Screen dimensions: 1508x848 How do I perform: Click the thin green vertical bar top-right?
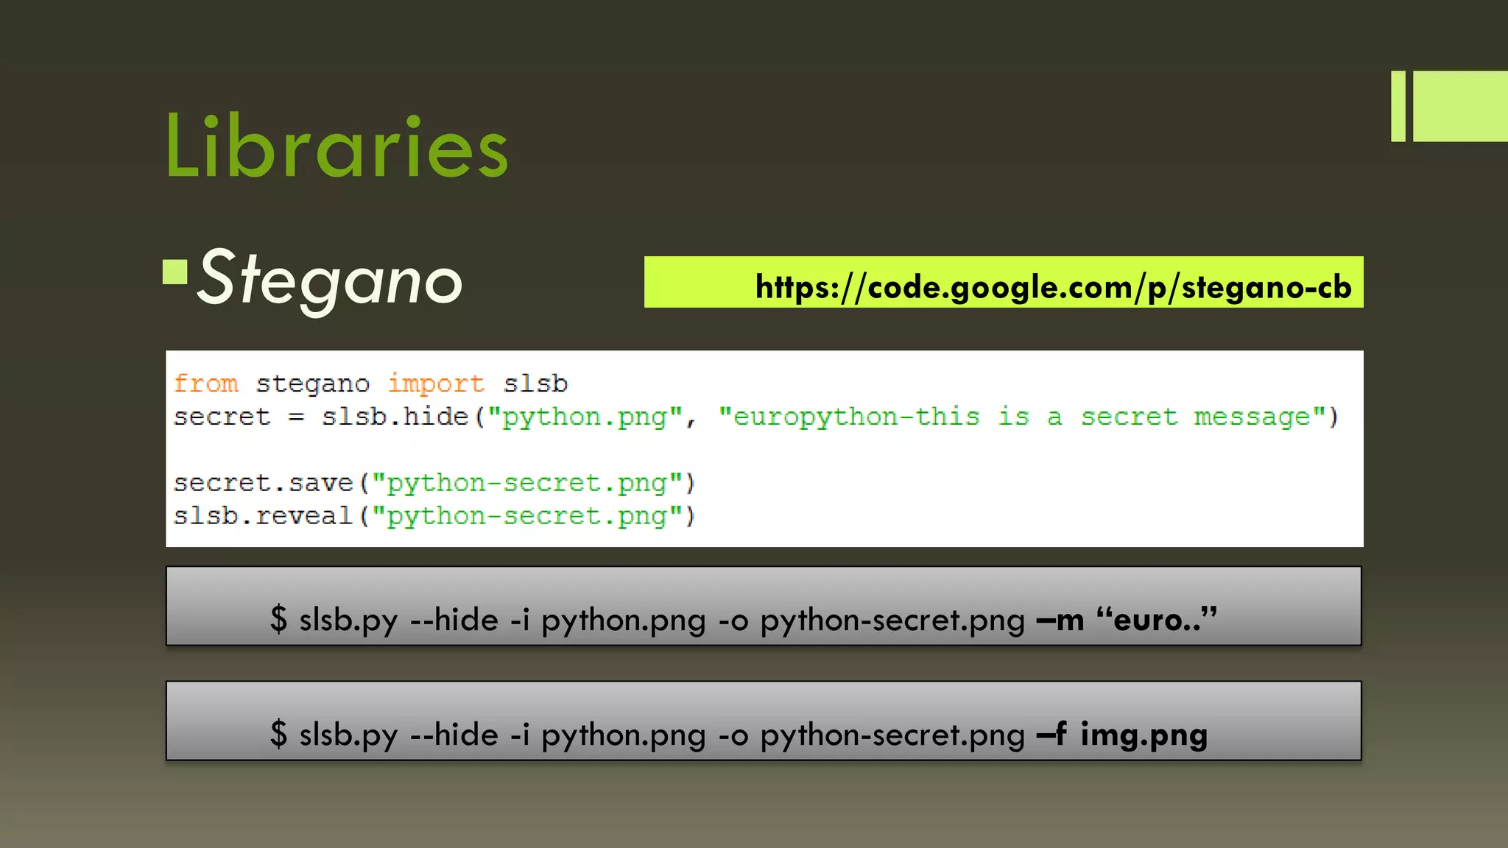point(1398,106)
